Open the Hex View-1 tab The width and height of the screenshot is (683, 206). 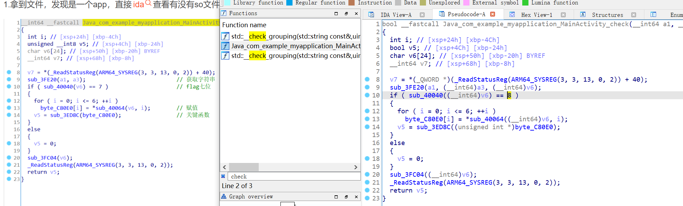pos(536,15)
